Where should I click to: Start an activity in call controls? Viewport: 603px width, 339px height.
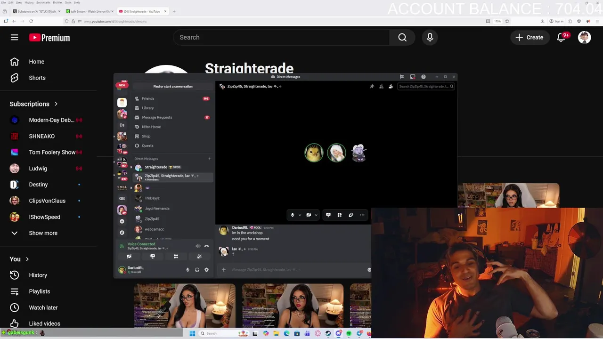click(x=339, y=215)
